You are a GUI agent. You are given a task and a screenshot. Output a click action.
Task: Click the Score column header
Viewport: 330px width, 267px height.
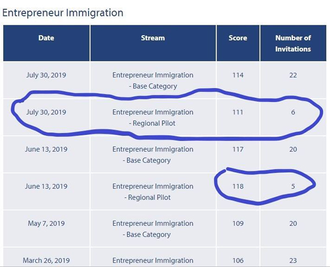click(x=238, y=38)
